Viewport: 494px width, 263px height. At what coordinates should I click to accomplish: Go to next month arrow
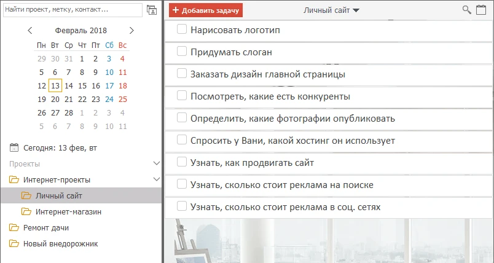[x=131, y=30]
